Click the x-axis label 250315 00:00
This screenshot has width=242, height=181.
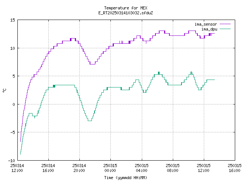(110, 168)
